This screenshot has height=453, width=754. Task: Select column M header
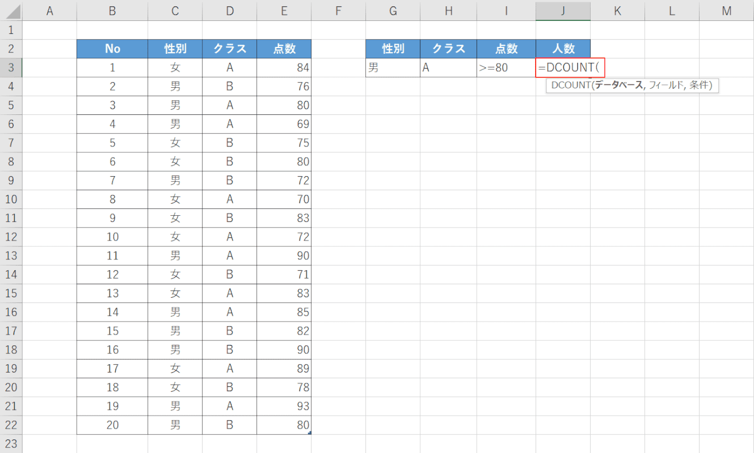coord(727,10)
